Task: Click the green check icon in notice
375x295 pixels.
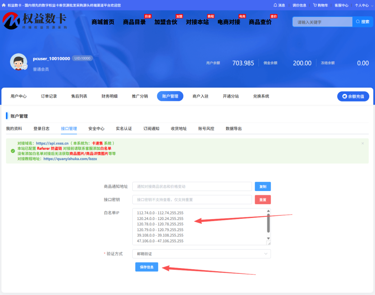Action: tap(13, 151)
